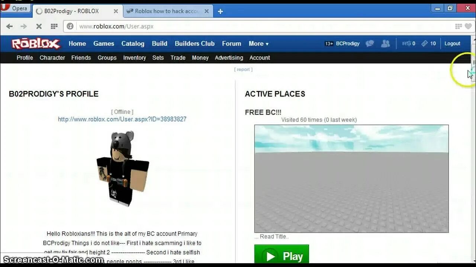Image resolution: width=476 pixels, height=267 pixels.
Task: Open the Builders Club nav item
Action: point(195,43)
